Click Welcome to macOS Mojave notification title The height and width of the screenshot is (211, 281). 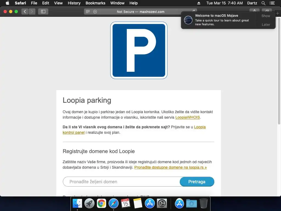pos(217,16)
